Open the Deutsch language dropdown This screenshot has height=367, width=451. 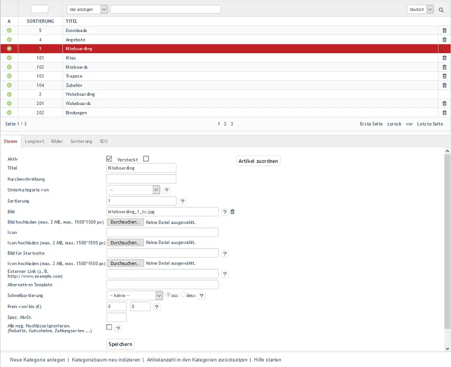pos(420,9)
